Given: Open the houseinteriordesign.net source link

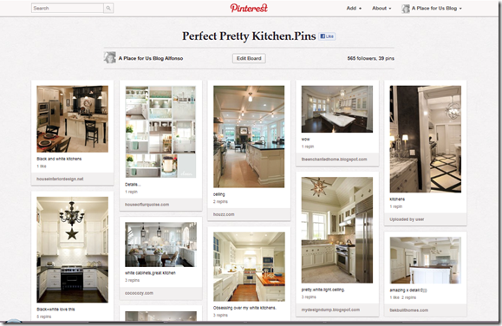Looking at the screenshot, I should 60,179.
